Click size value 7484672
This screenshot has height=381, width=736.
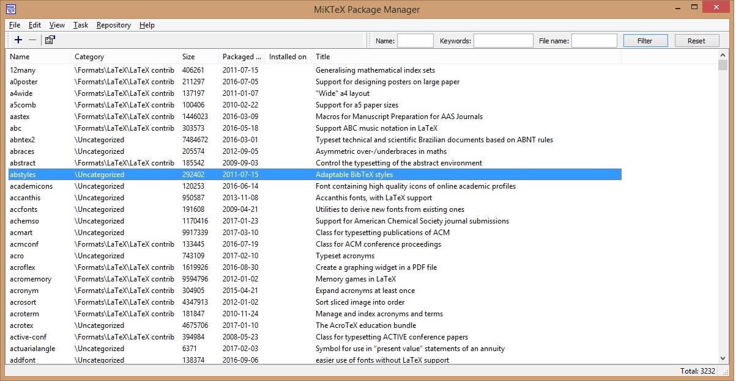(x=195, y=140)
